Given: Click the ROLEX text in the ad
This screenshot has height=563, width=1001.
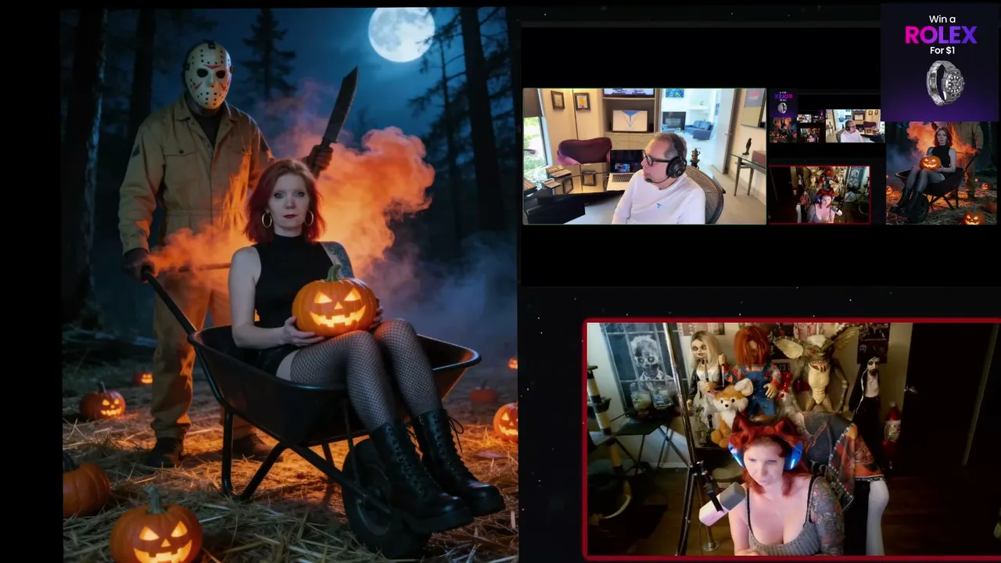Looking at the screenshot, I should tap(941, 34).
